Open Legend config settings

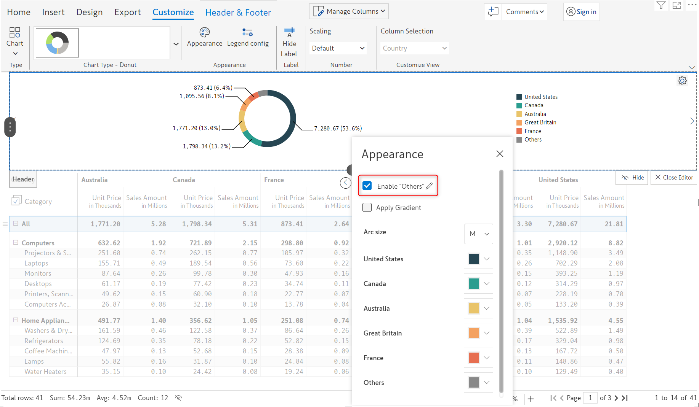coord(247,33)
